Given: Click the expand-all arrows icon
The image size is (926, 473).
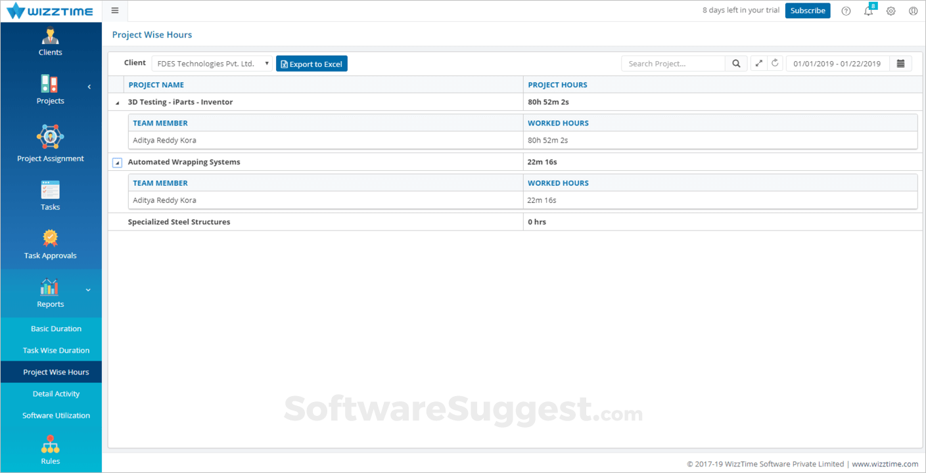Looking at the screenshot, I should 759,64.
